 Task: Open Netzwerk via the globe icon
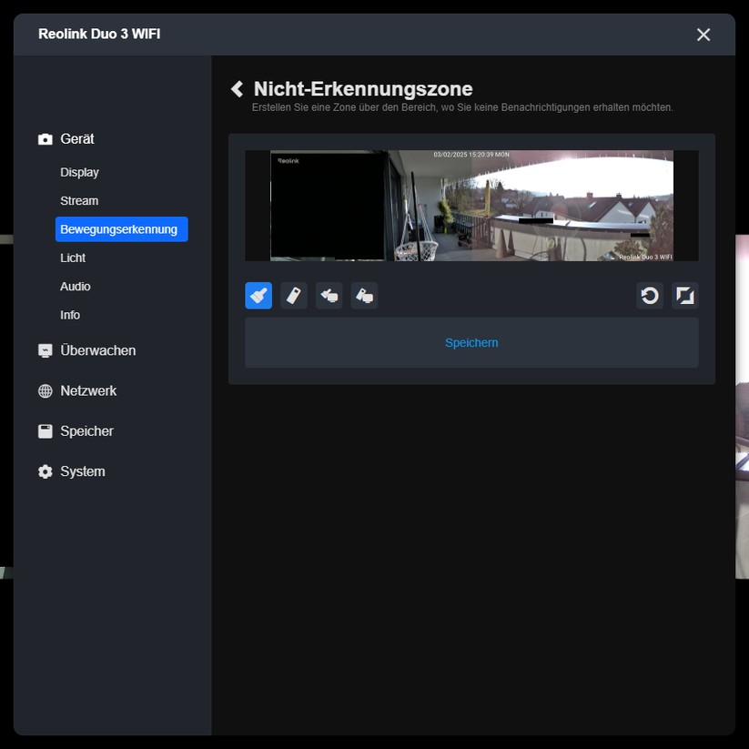tap(44, 390)
